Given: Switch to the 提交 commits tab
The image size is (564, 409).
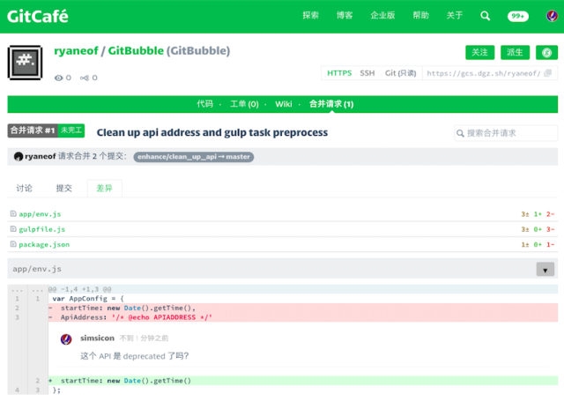Looking at the screenshot, I should [63, 188].
